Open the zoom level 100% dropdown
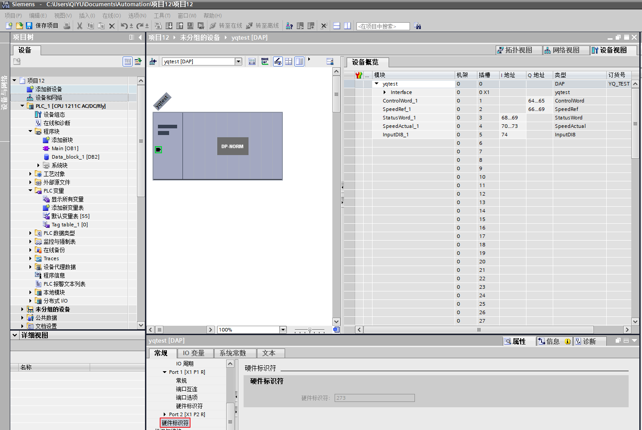The height and width of the screenshot is (430, 642). click(283, 330)
